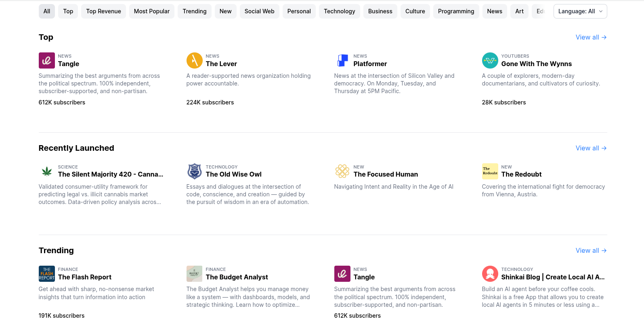Click the Platformer blue logo icon
The height and width of the screenshot is (333, 644).
[x=342, y=60]
